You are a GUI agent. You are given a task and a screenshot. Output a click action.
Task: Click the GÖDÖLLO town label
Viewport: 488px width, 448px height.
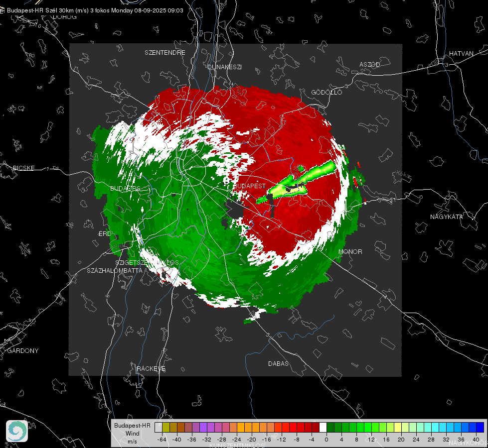pos(326,92)
